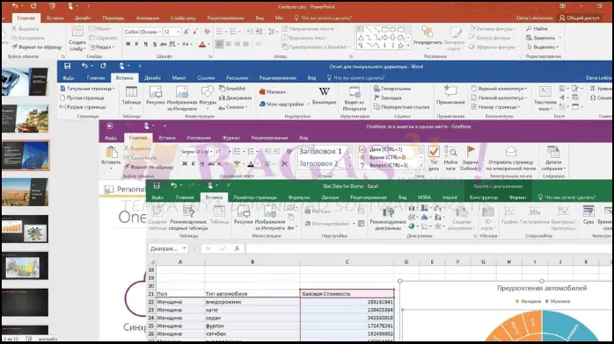This screenshot has height=344, width=614.
Task: Click the SmartArt button in Word
Action: click(x=232, y=89)
